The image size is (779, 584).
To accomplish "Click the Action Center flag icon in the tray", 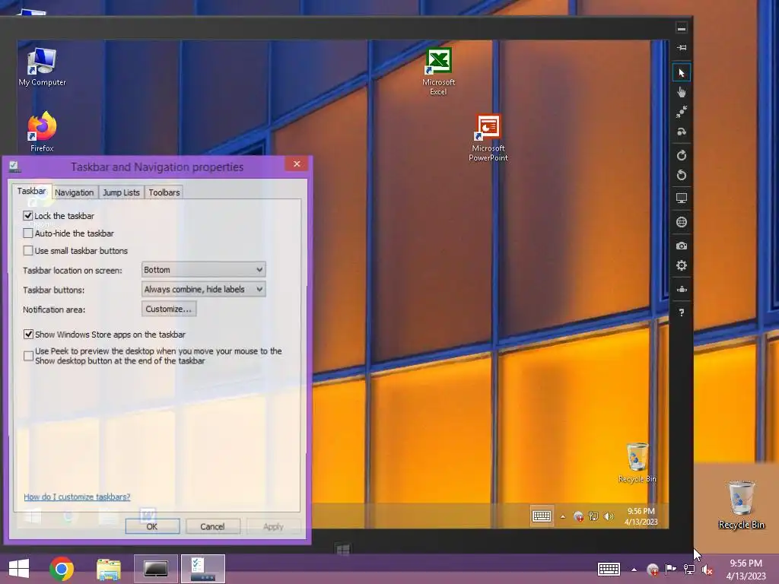I will click(x=670, y=569).
